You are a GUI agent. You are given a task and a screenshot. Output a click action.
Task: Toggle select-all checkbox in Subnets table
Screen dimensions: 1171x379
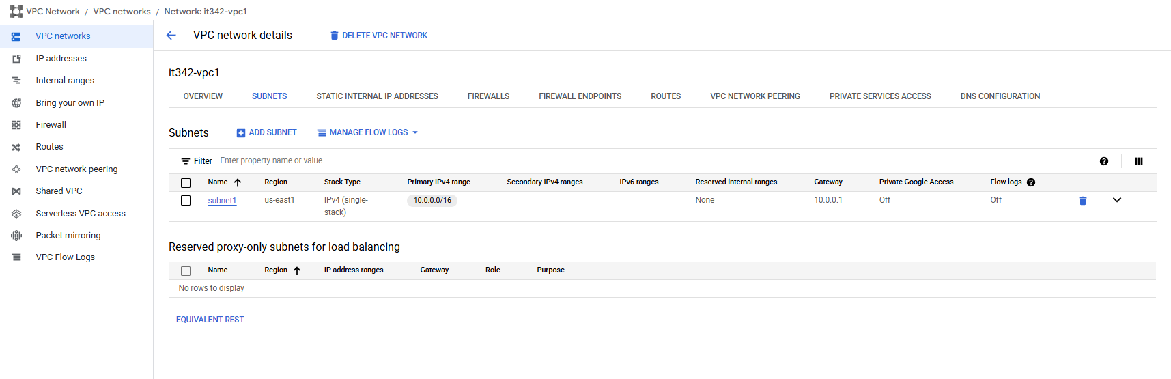pyautogui.click(x=186, y=183)
